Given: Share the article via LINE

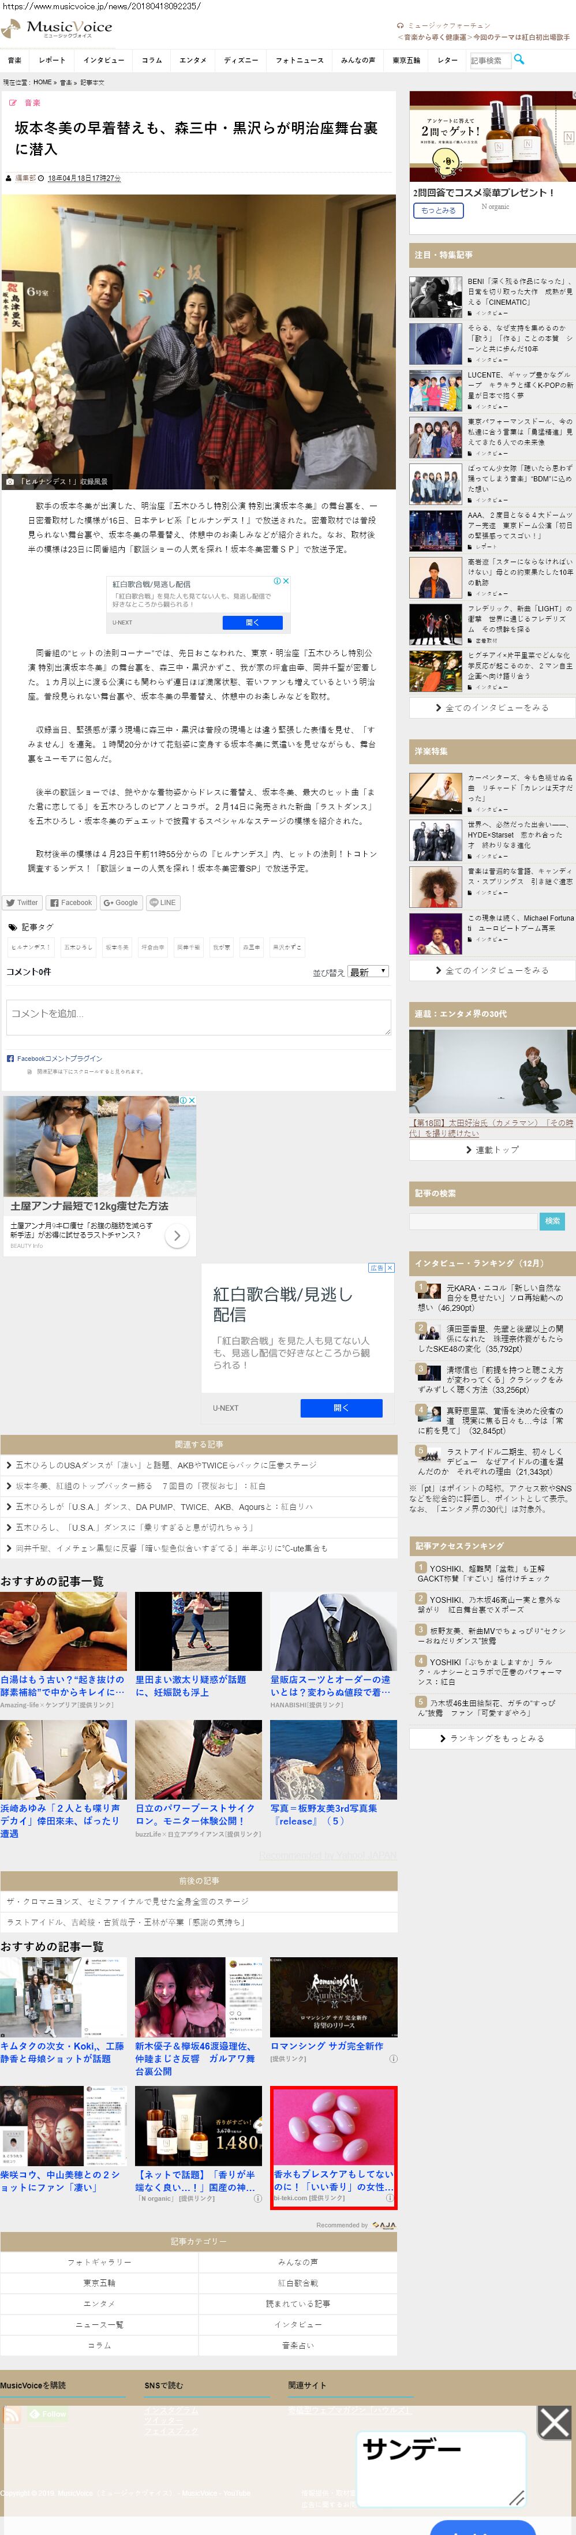Looking at the screenshot, I should 162,902.
